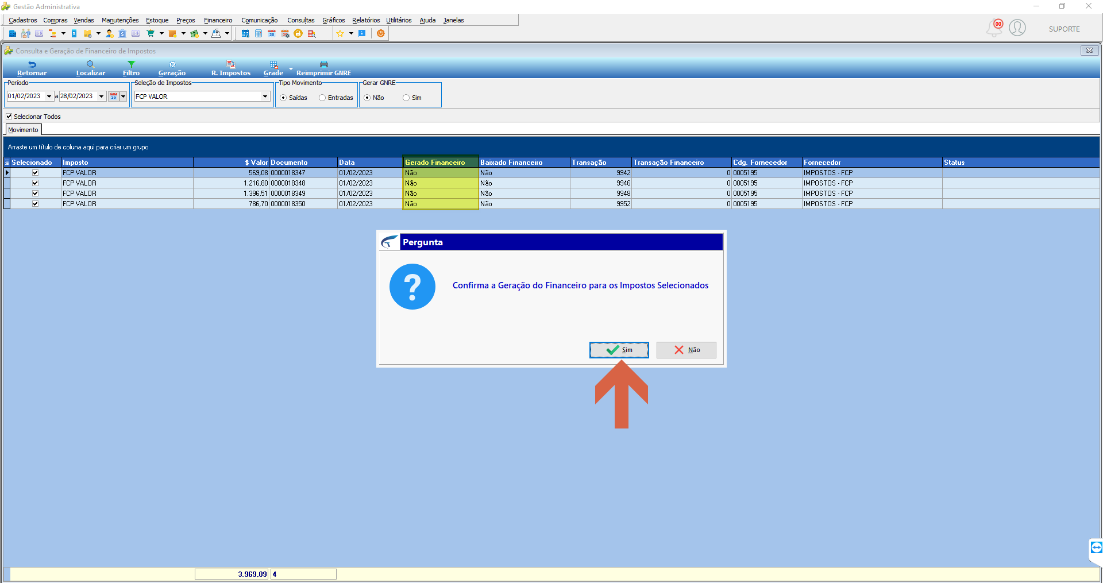The width and height of the screenshot is (1103, 583).
Task: Click the orange box toolbar icon
Action: (172, 34)
